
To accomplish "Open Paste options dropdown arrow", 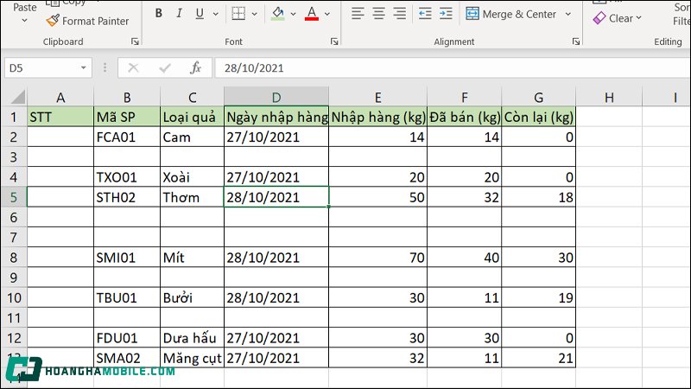I will tap(25, 20).
